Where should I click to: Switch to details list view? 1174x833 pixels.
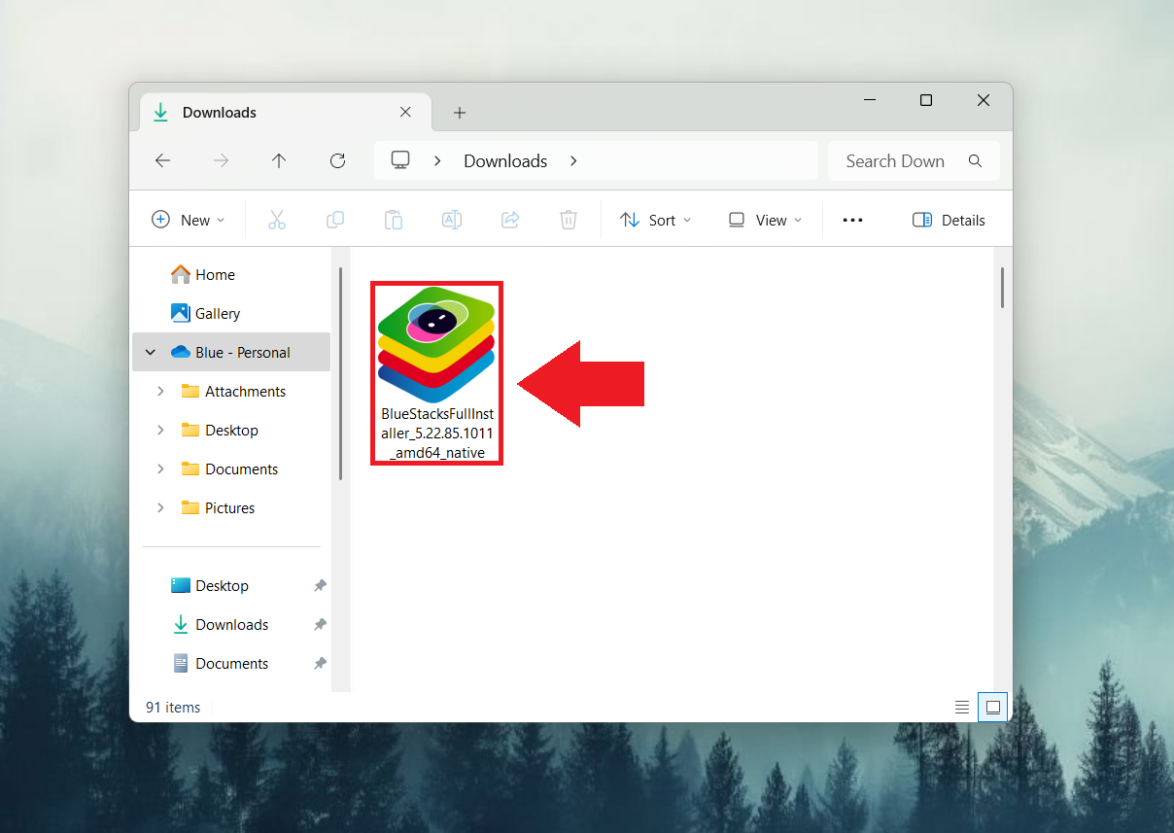coord(961,707)
